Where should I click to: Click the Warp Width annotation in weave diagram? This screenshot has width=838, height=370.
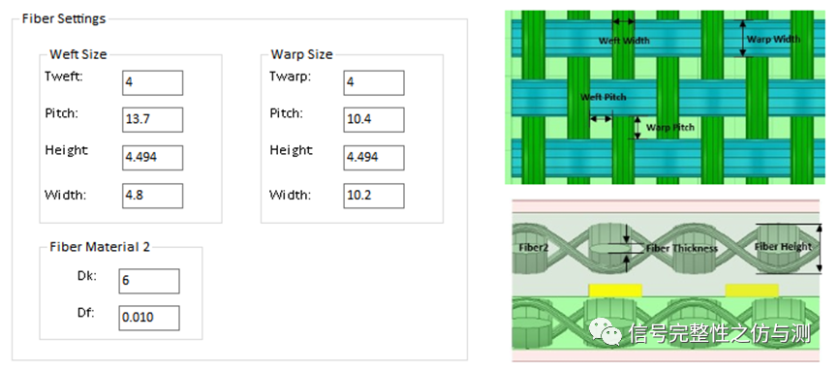[773, 39]
